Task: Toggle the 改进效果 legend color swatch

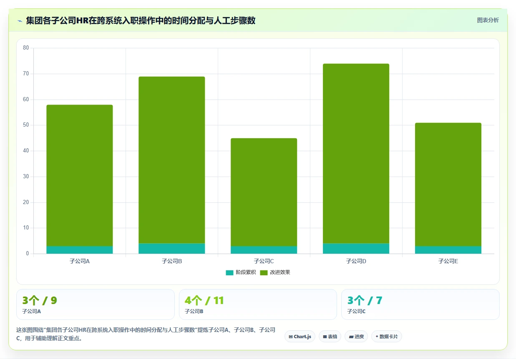Action: pyautogui.click(x=264, y=273)
